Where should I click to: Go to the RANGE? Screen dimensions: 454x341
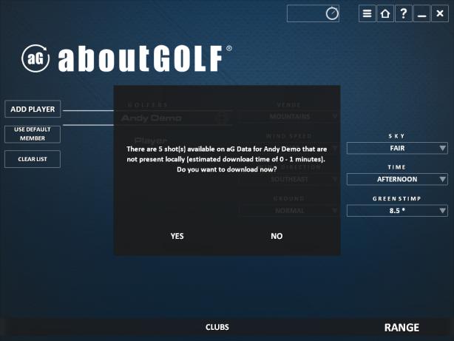(x=402, y=328)
